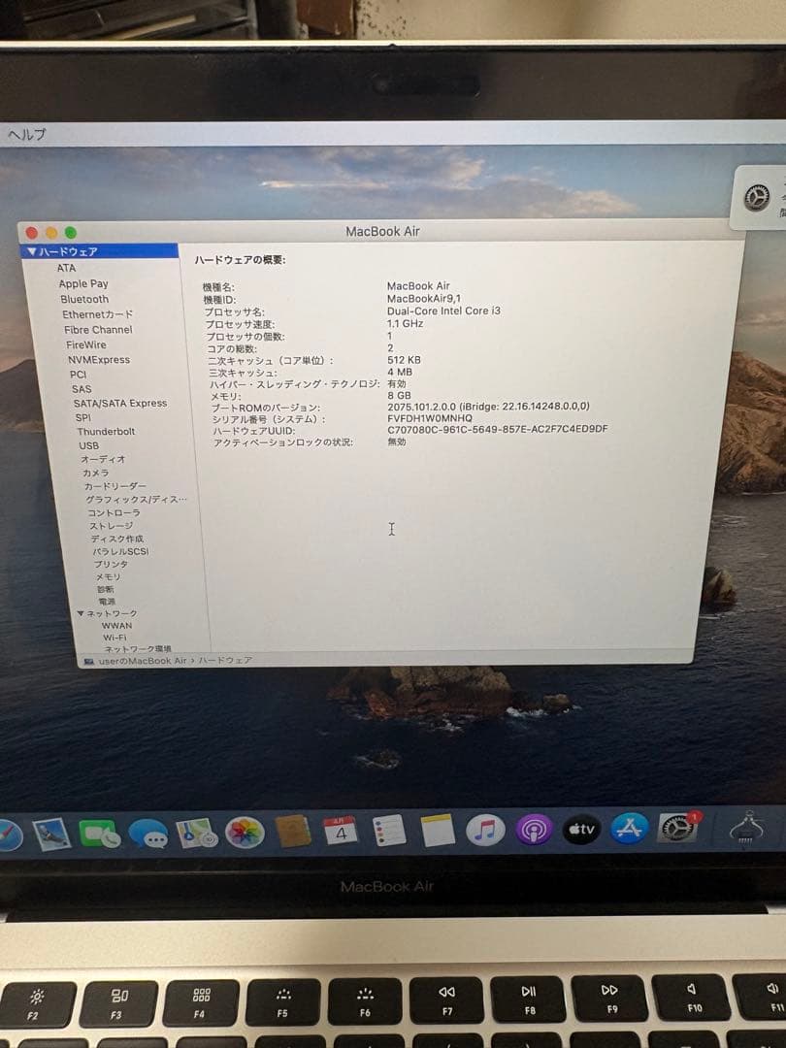
Task: Open the ヘルプ menu
Action: coord(27,134)
